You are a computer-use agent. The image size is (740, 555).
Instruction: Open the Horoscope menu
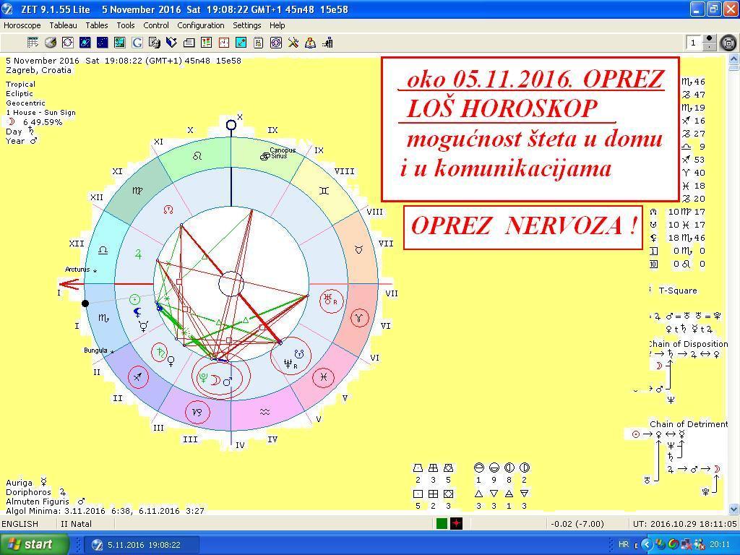(22, 25)
